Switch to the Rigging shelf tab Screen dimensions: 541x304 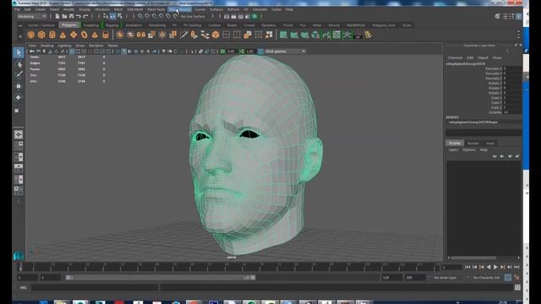click(x=112, y=25)
